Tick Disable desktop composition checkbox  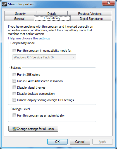pos(14,94)
